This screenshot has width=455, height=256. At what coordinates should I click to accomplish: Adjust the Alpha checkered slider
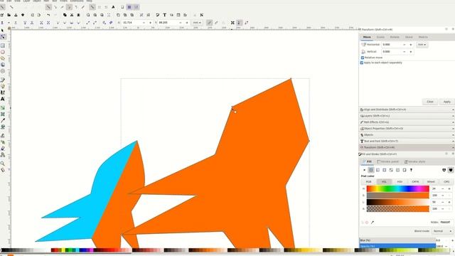pos(398,208)
